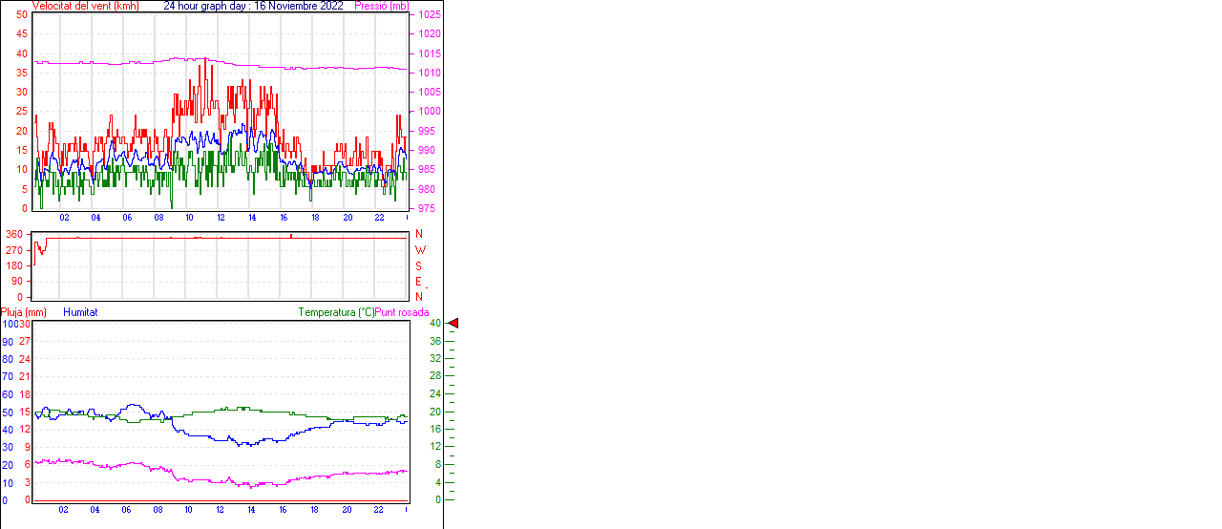The height and width of the screenshot is (529, 1222).
Task: Click the 'Pressió (mb)' axis label
Action: click(381, 6)
